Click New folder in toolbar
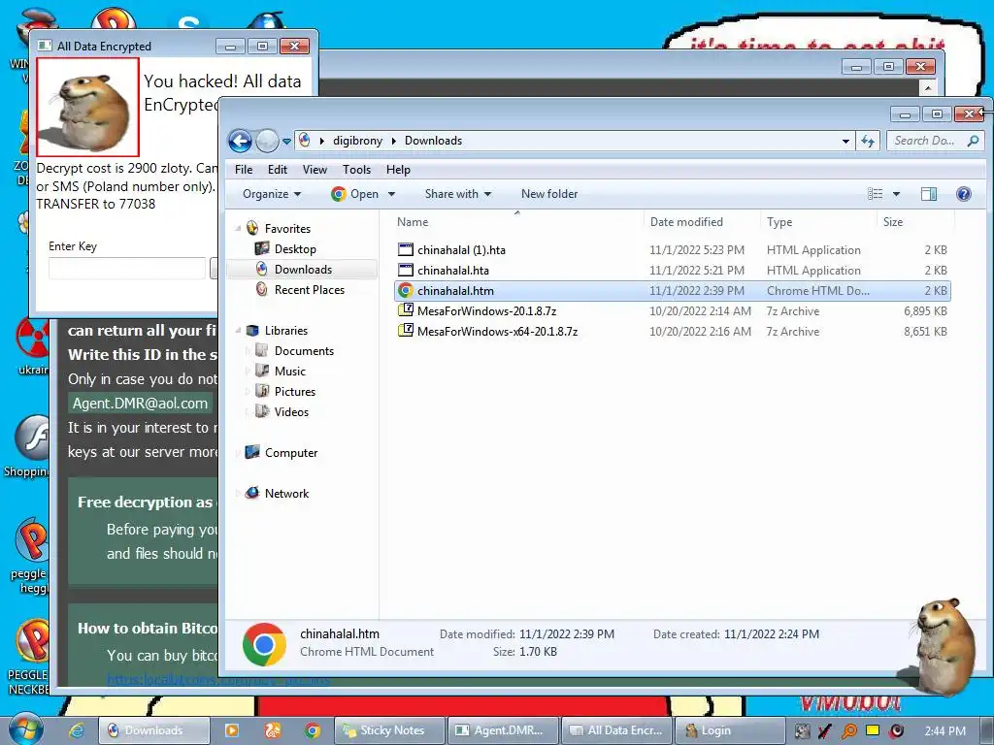This screenshot has width=994, height=745. 549,194
